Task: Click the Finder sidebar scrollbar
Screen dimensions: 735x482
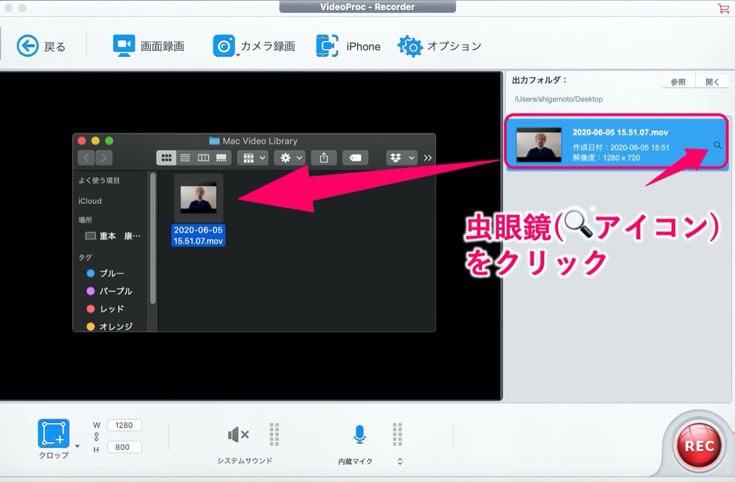Action: (x=153, y=238)
